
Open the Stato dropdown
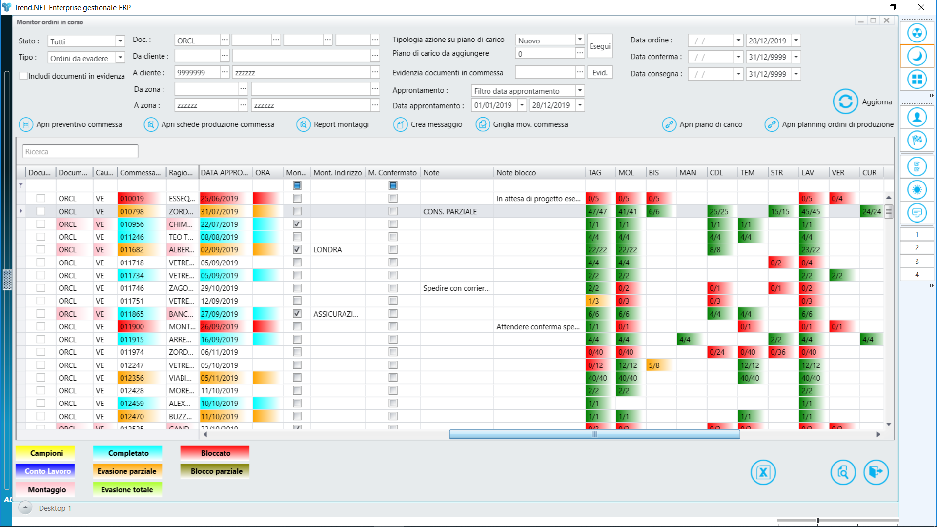point(120,41)
